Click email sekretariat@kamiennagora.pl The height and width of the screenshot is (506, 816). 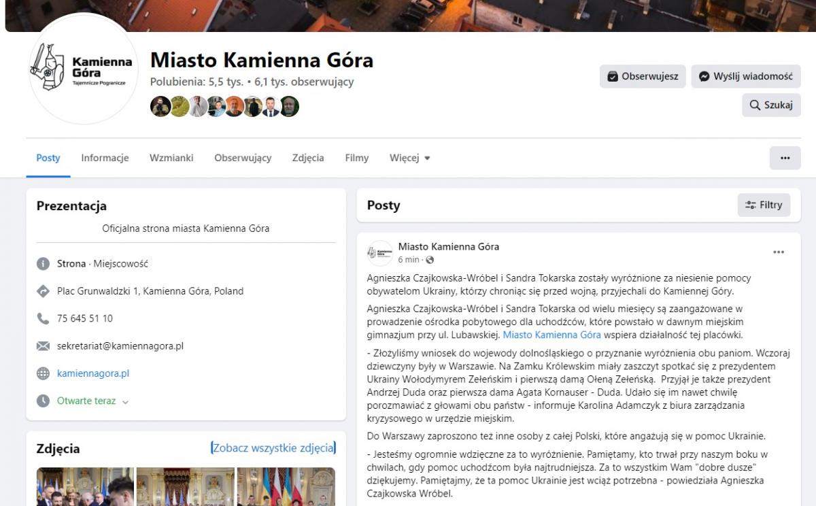[120, 345]
